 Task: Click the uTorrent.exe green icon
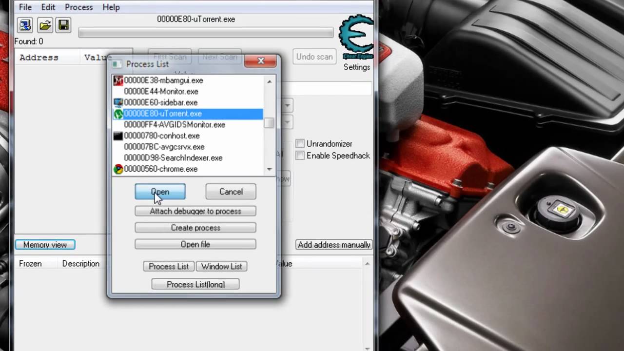tap(118, 114)
